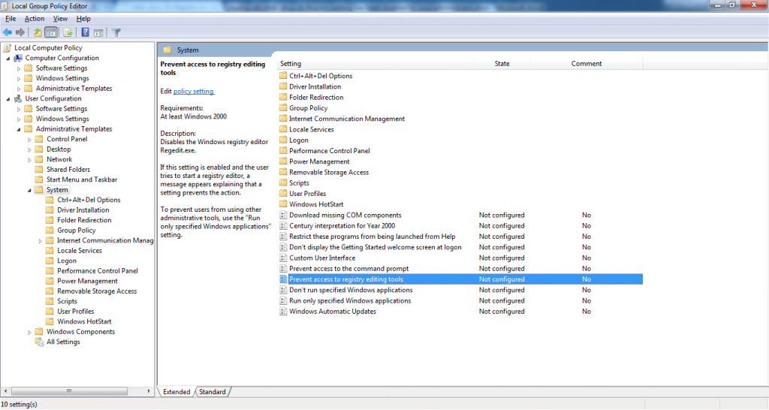769x410 pixels.
Task: Click the Show/Hide Action Pane icon
Action: point(98,32)
